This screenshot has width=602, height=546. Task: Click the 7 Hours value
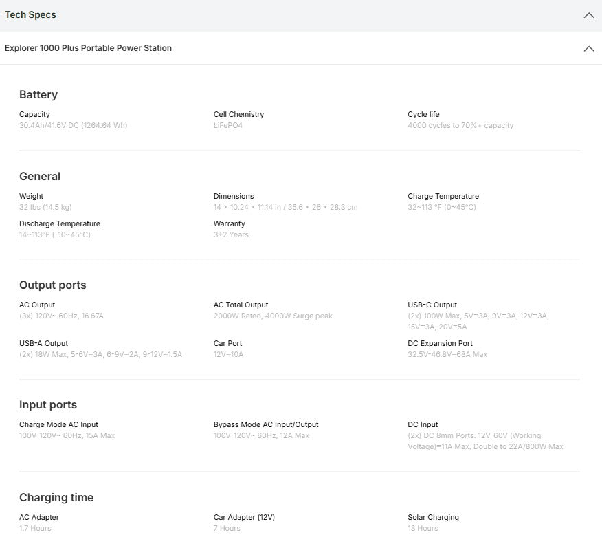pyautogui.click(x=227, y=528)
